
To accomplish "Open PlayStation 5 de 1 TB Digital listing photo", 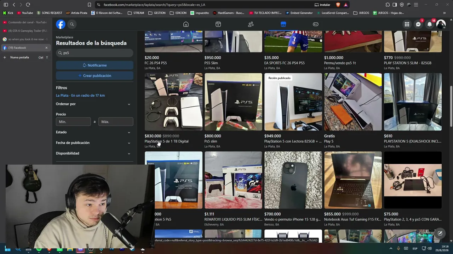I will tap(173, 102).
